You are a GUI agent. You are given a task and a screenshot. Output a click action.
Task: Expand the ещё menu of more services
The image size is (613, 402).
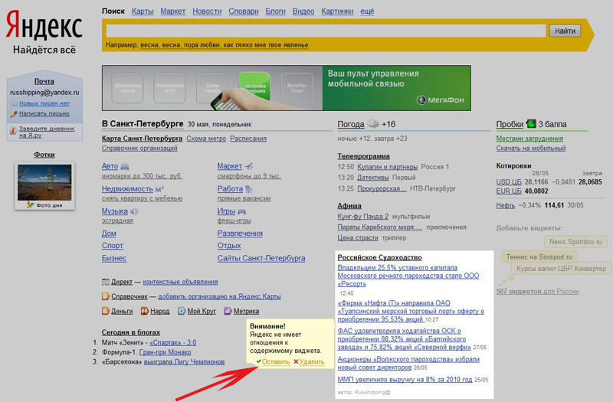[367, 11]
